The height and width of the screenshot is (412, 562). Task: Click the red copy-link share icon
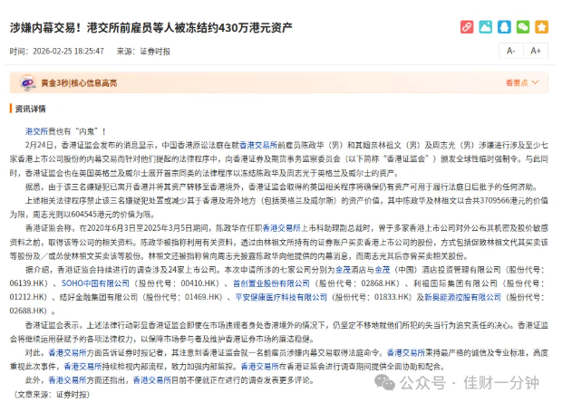pos(467,27)
